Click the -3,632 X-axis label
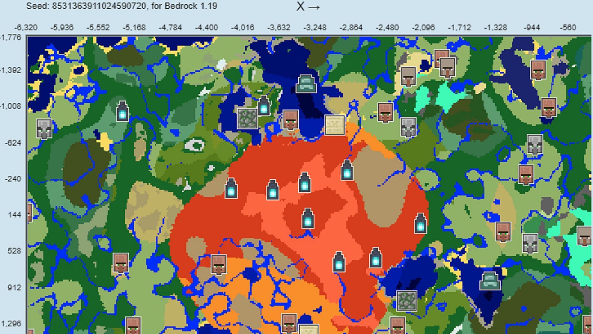This screenshot has height=334, width=593. (279, 28)
